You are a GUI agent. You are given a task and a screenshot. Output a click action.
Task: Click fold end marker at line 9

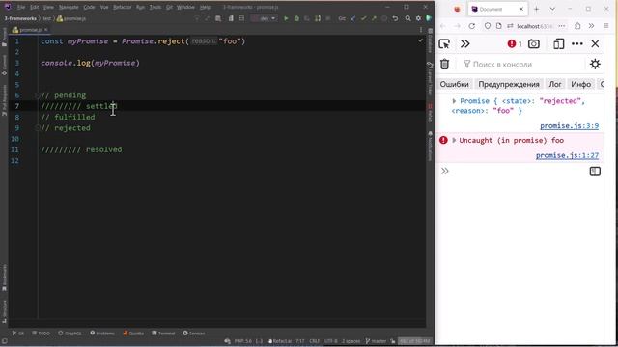pyautogui.click(x=37, y=128)
